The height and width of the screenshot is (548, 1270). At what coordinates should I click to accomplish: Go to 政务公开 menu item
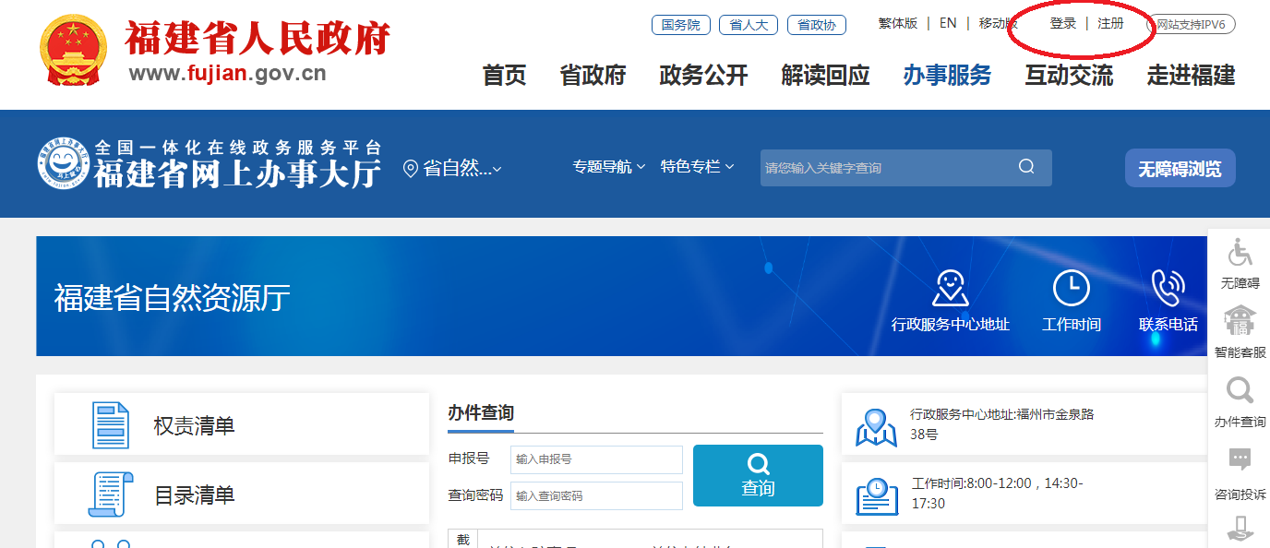703,76
